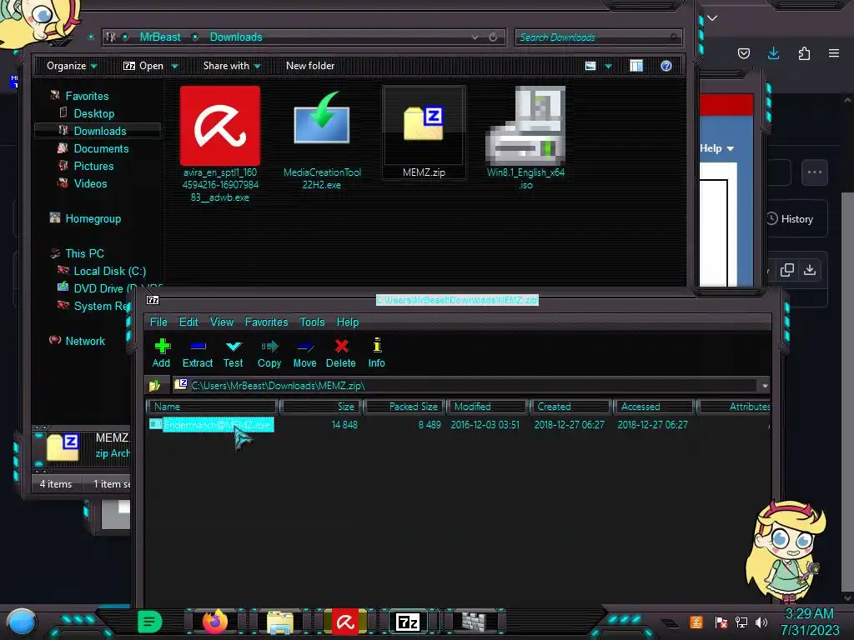Image resolution: width=854 pixels, height=640 pixels.
Task: Expand the view options dropdown arrow
Action: (608, 66)
